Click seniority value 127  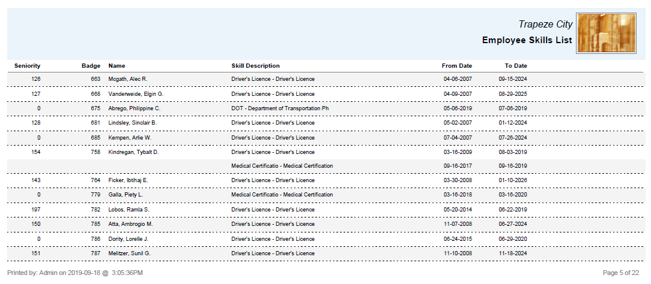pyautogui.click(x=35, y=94)
